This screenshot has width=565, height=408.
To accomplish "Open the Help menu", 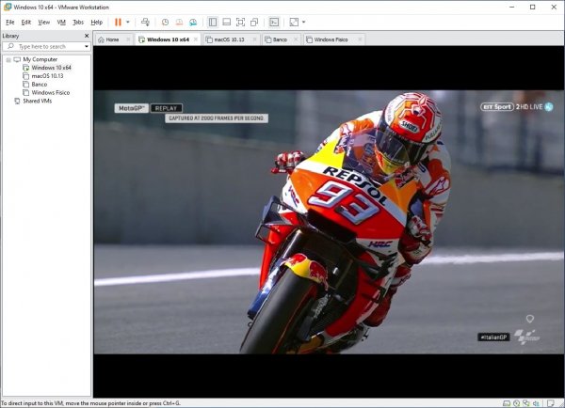I will point(97,23).
